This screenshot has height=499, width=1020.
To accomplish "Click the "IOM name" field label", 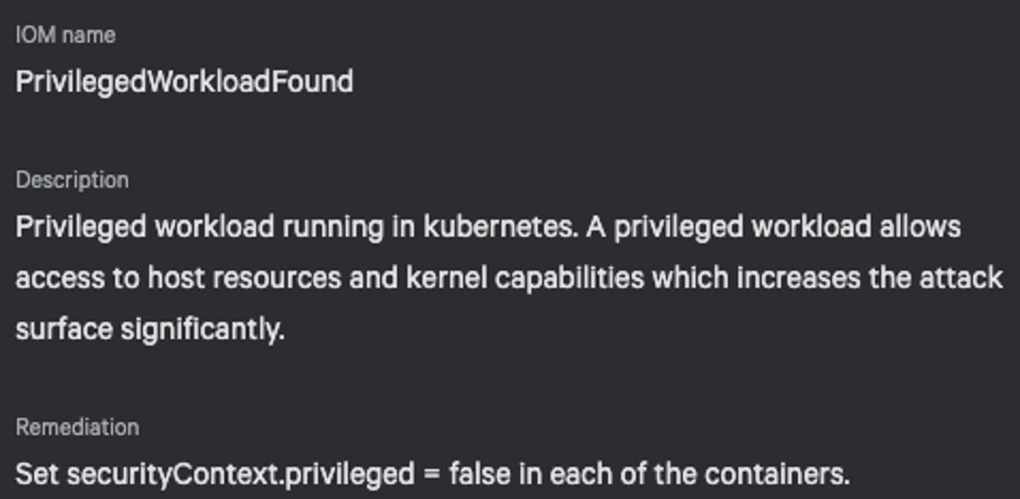I will tap(66, 35).
